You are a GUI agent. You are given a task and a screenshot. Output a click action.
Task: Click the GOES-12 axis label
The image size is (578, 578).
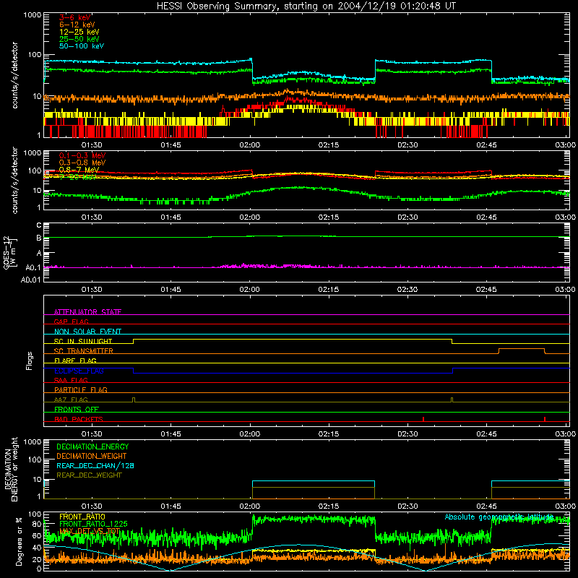coord(9,252)
